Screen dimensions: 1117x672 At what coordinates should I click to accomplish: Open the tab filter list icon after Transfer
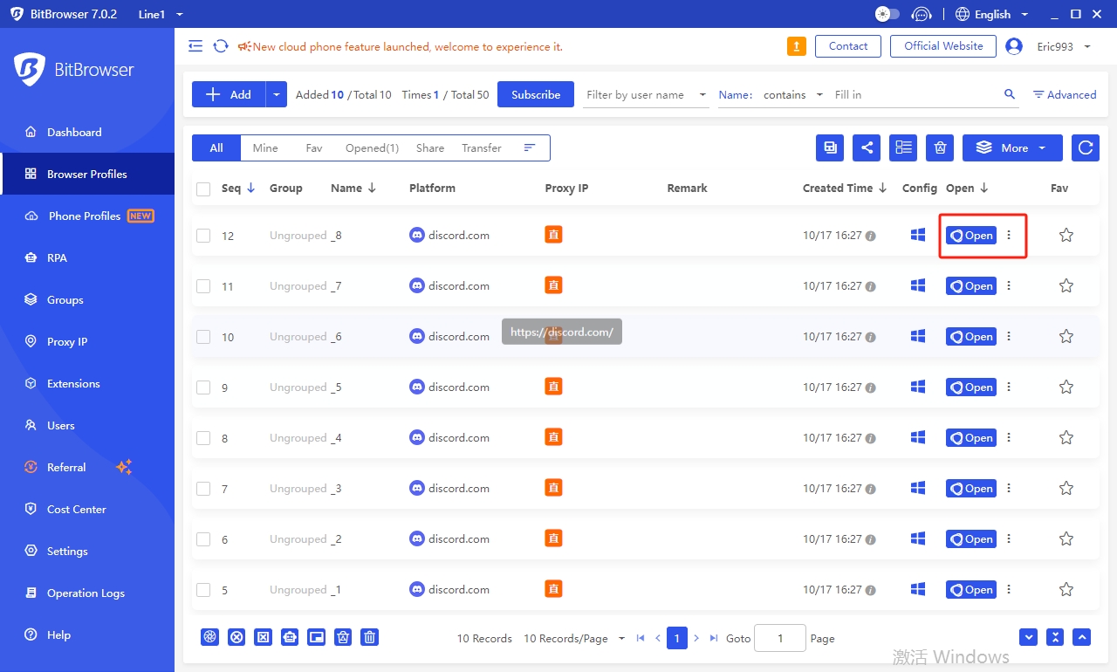pos(529,148)
